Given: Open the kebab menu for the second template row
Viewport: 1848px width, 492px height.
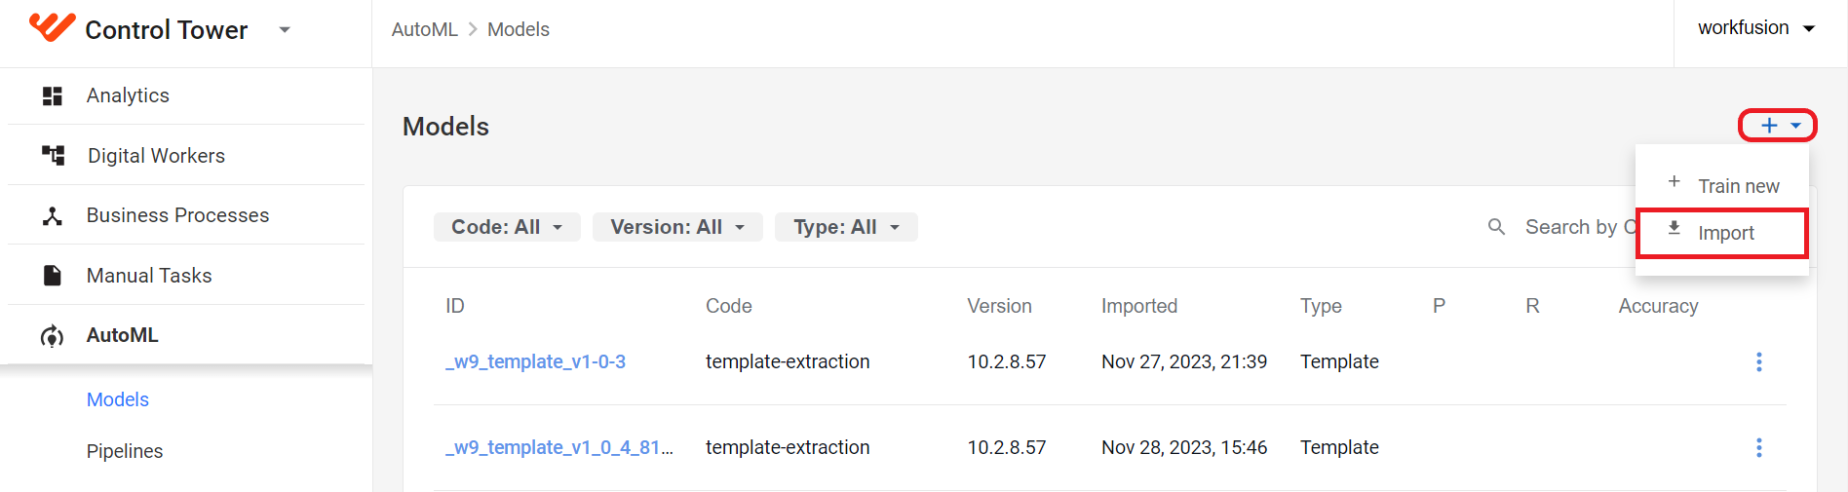Looking at the screenshot, I should click(x=1758, y=448).
